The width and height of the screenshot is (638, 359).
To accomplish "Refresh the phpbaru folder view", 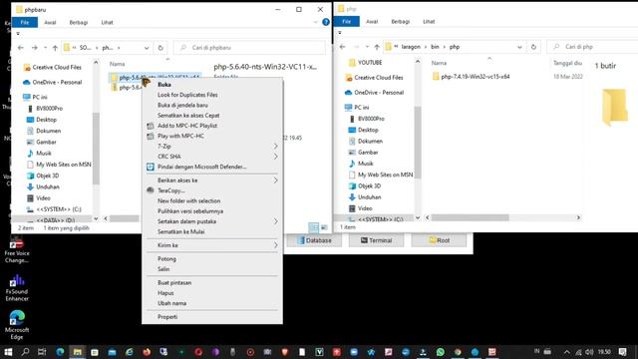I will (x=160, y=48).
